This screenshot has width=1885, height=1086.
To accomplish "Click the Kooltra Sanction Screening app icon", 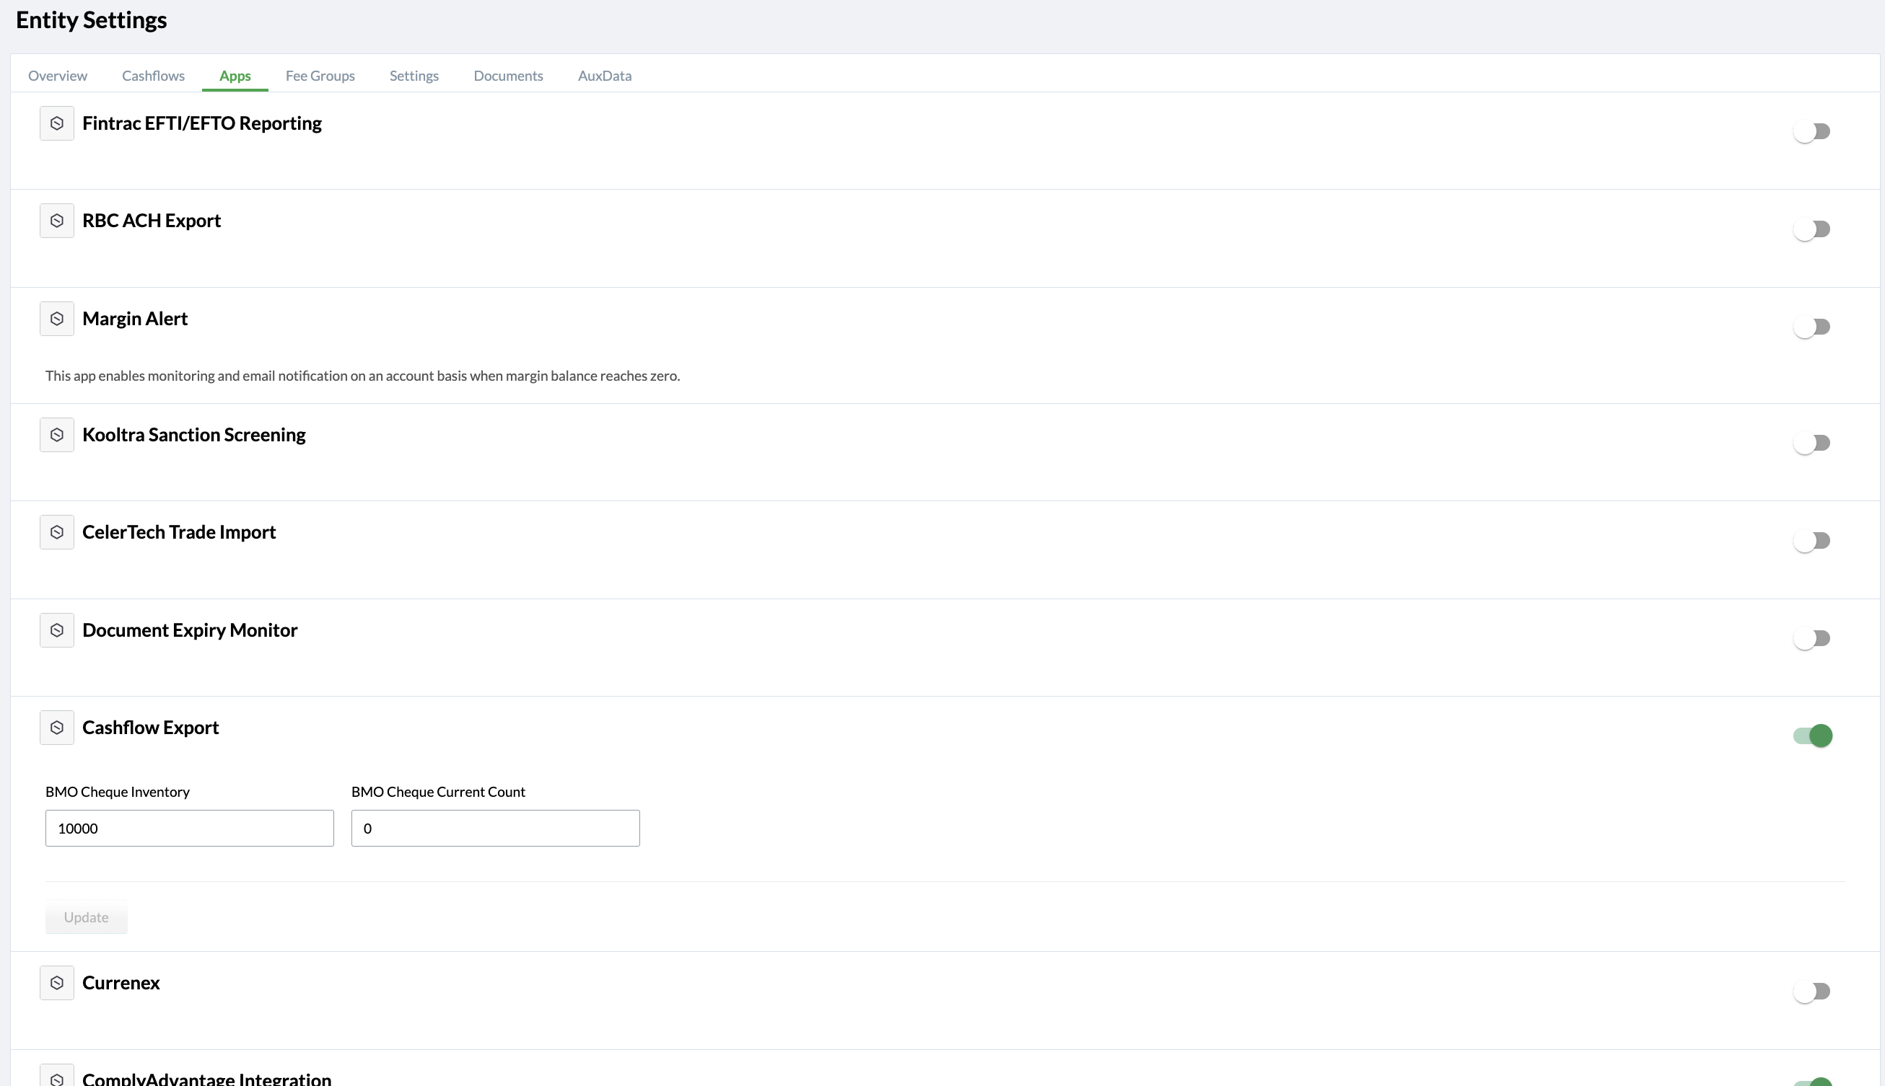I will 57,435.
